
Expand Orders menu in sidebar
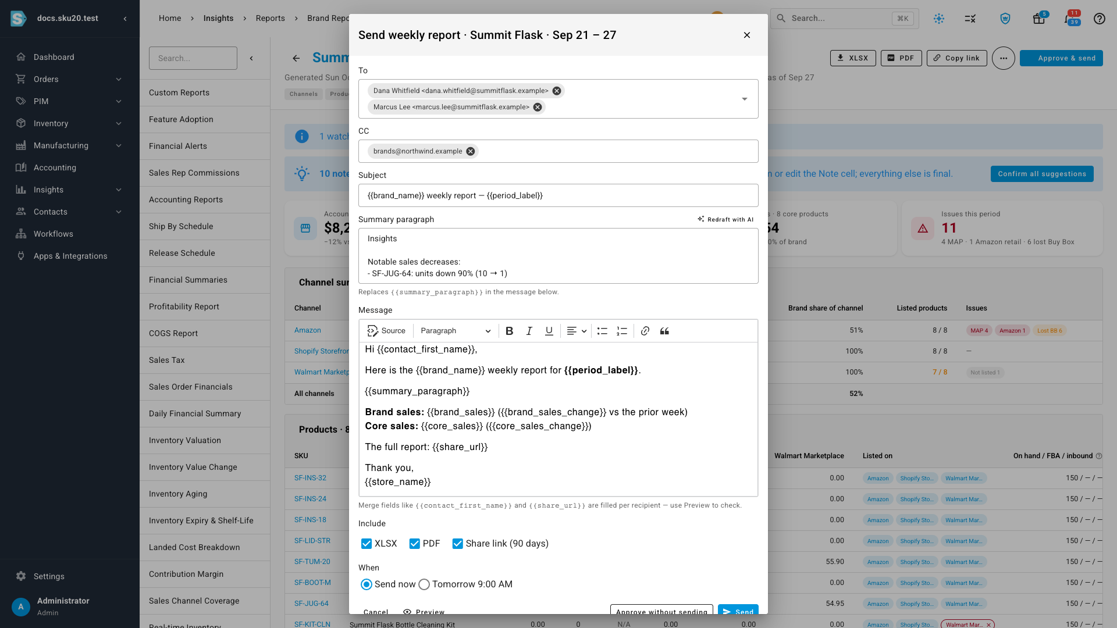tap(70, 79)
